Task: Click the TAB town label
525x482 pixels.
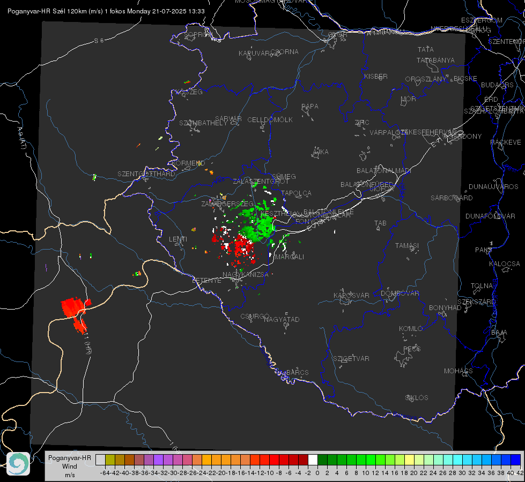Action: coord(380,223)
